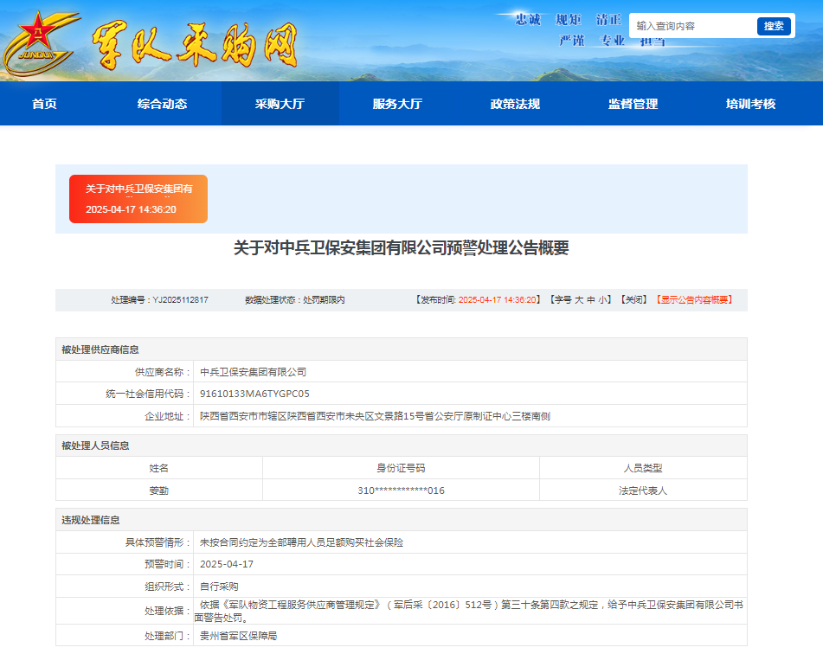
Task: Set font size to 大
Action: (579, 299)
